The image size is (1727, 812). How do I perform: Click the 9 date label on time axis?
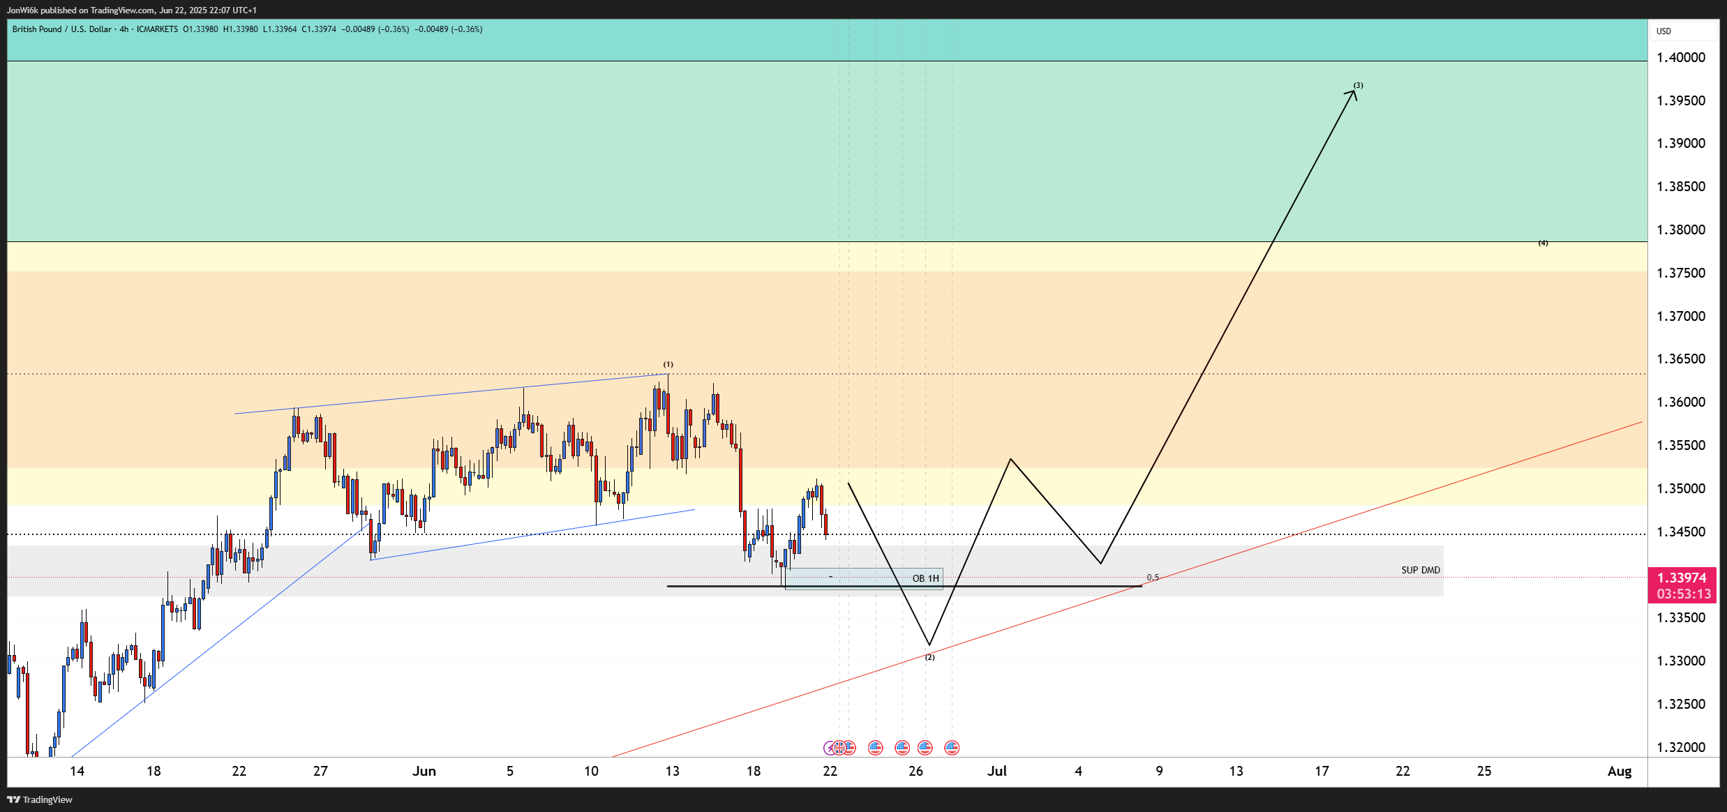point(1160,772)
